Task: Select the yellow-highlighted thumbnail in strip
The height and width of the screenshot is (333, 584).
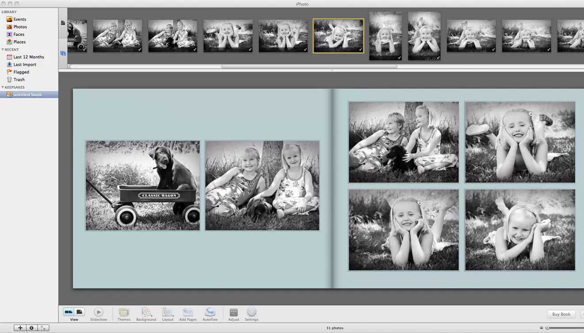Action: [338, 36]
